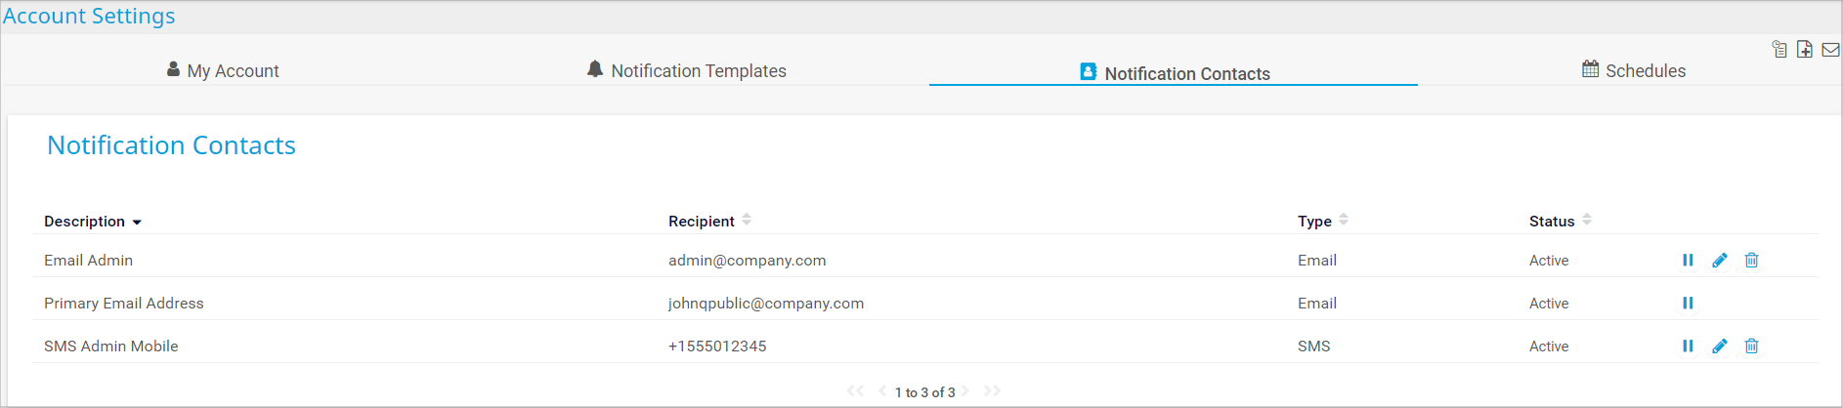Delete the SMS Admin Mobile contact
1843x408 pixels.
click(1752, 347)
